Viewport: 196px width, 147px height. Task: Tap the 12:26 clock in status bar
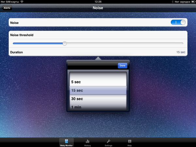click(x=98, y=2)
